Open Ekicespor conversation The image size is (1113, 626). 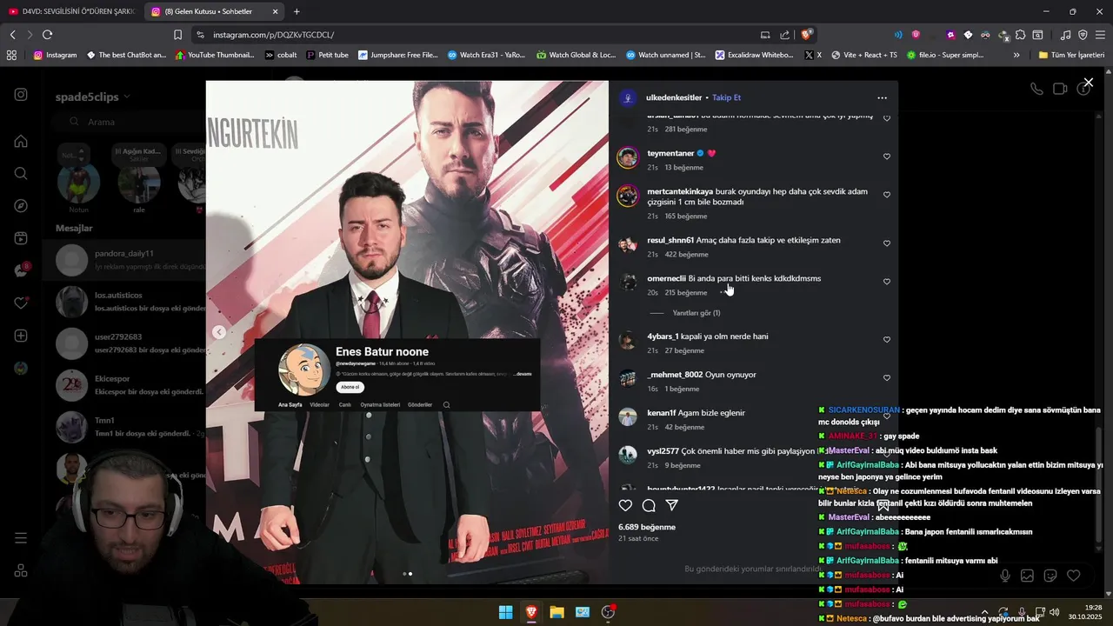tap(124, 386)
